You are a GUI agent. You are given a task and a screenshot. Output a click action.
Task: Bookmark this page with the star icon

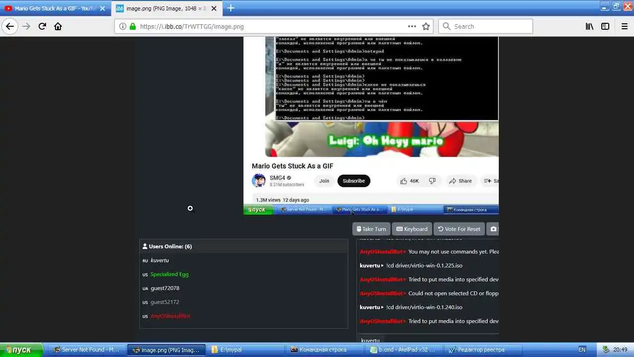click(x=426, y=26)
